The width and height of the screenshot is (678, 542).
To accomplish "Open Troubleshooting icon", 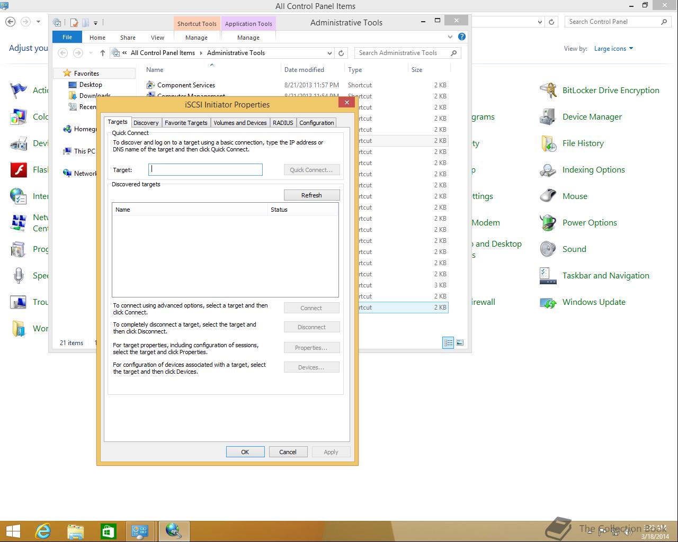I will (x=19, y=302).
